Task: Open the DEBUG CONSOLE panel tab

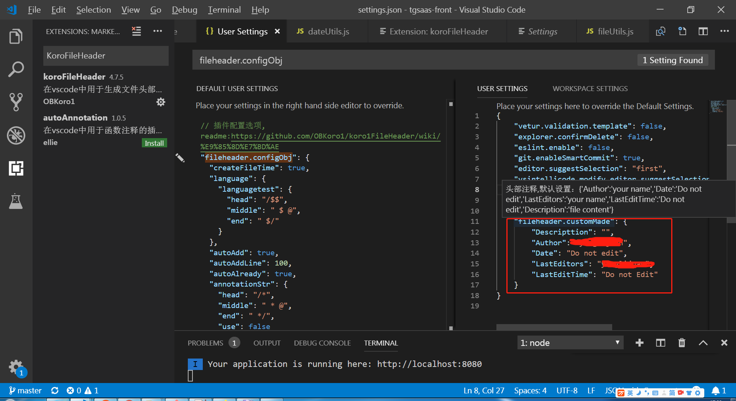Action: pos(322,343)
